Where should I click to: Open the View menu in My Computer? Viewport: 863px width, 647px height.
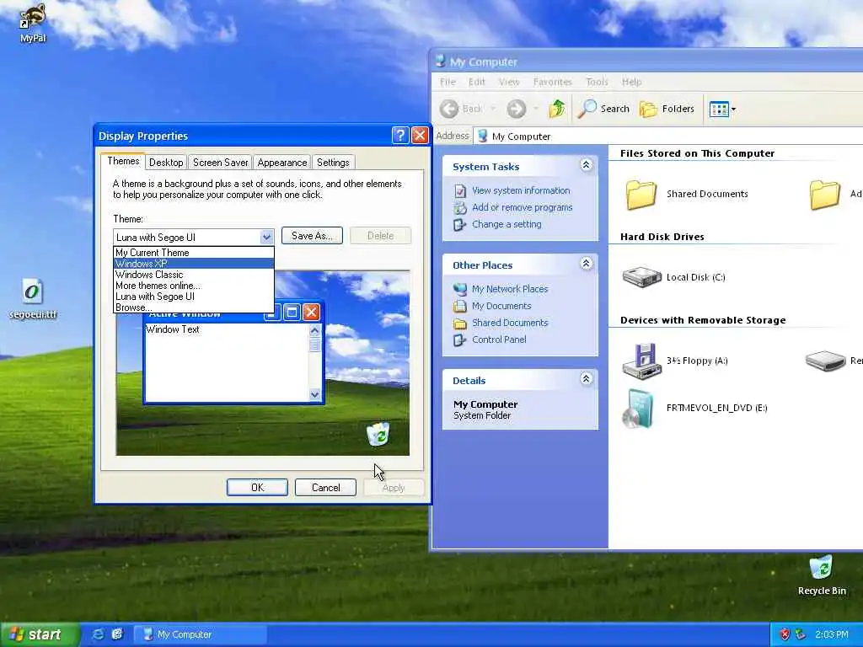click(509, 82)
